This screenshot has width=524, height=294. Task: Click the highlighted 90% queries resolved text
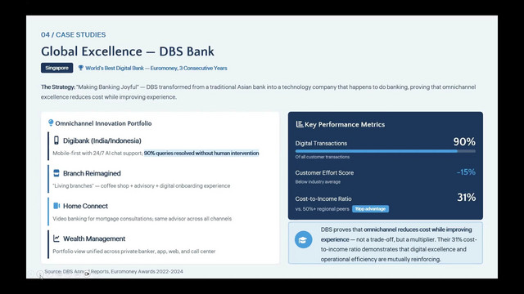coord(201,153)
